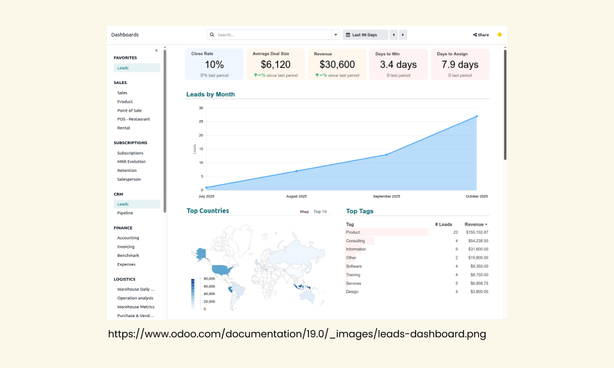614x368 pixels.
Task: Click the October 2025 chart data point
Action: [x=476, y=116]
